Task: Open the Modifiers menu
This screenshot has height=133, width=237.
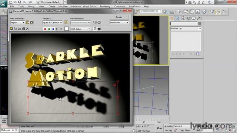Action: pos(63,7)
